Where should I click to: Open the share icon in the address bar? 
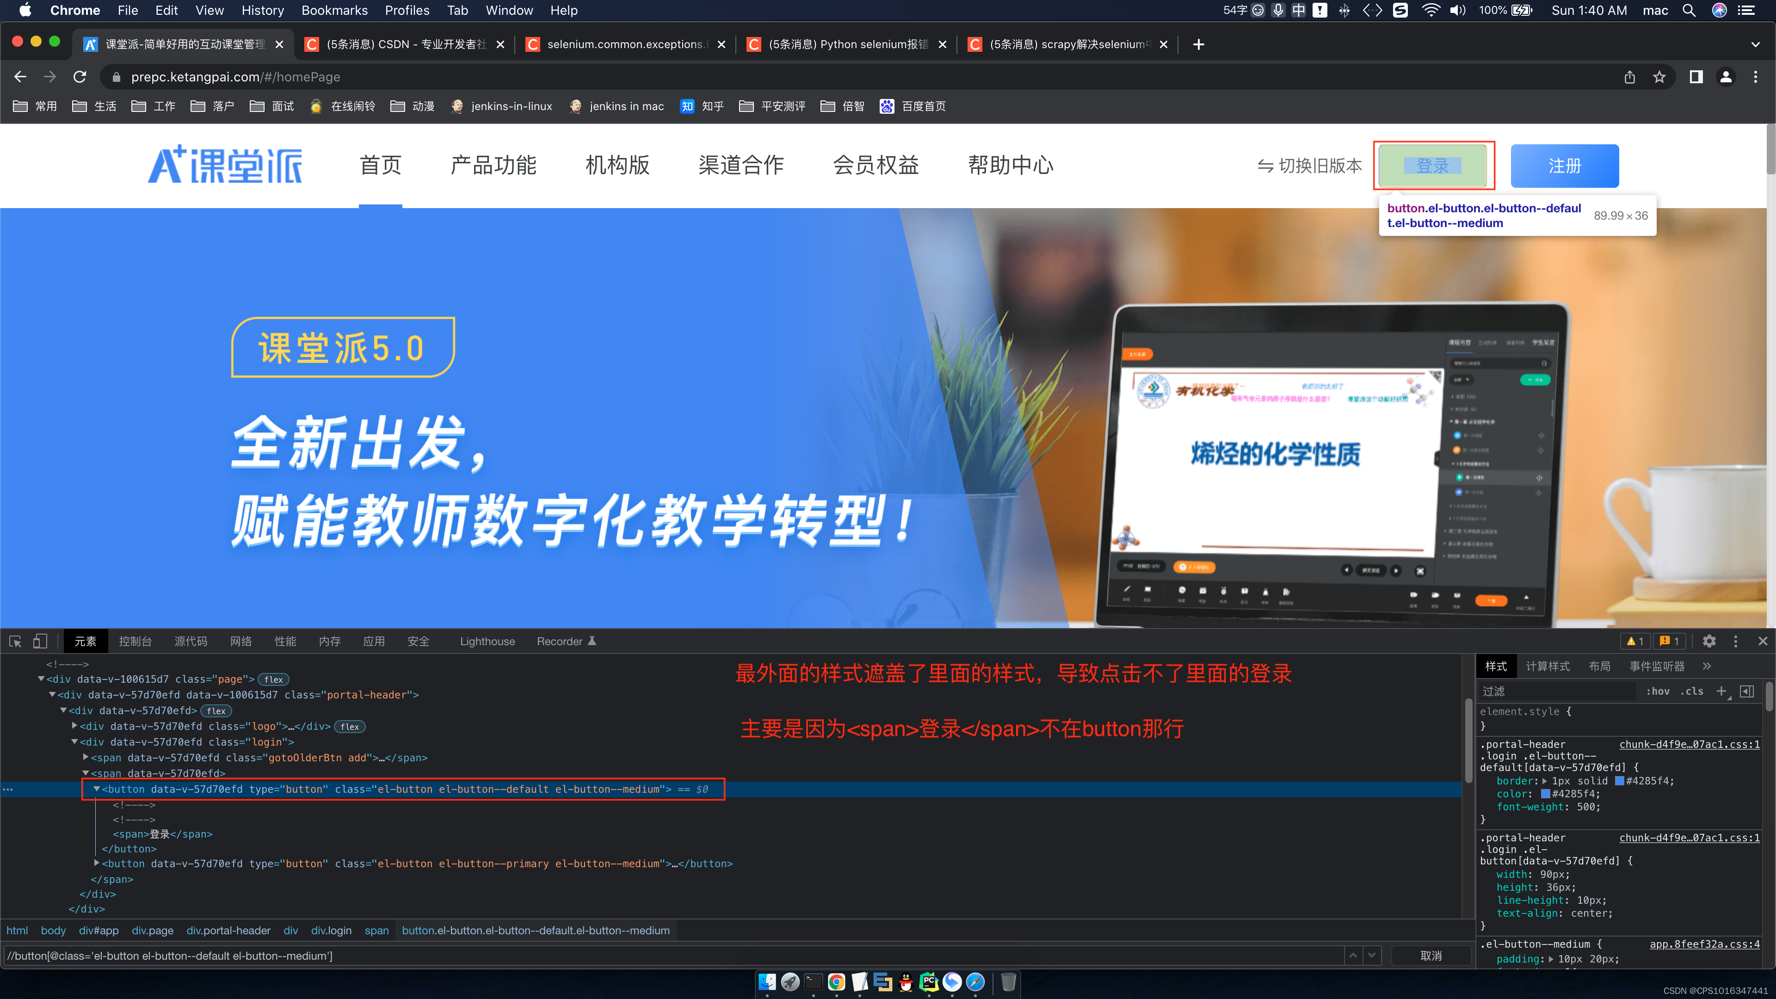1629,76
